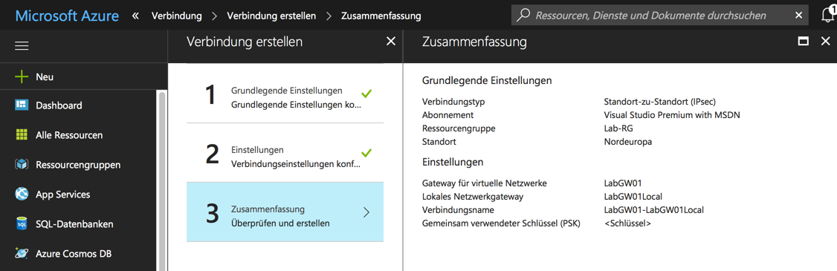Collapse breadcrumb with double chevron arrows
This screenshot has width=837, height=271.
135,16
